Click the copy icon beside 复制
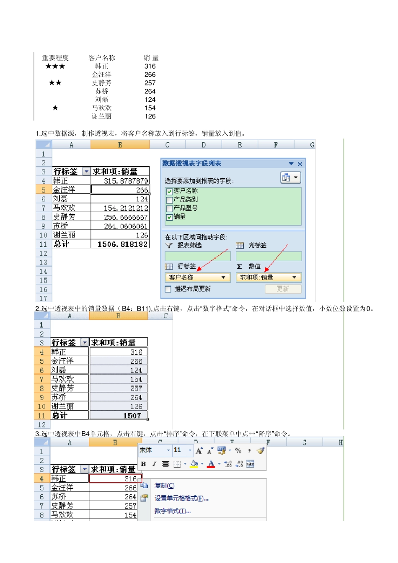This screenshot has width=398, height=563. (145, 486)
